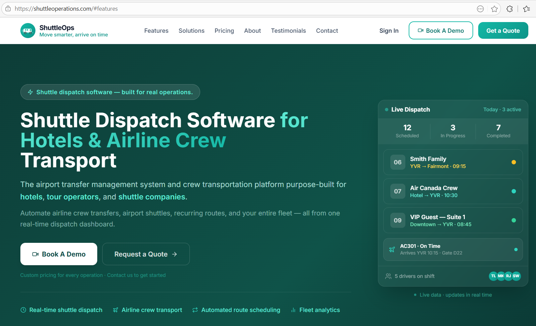
Task: Open the browser extensions puzzle icon
Action: tap(510, 9)
